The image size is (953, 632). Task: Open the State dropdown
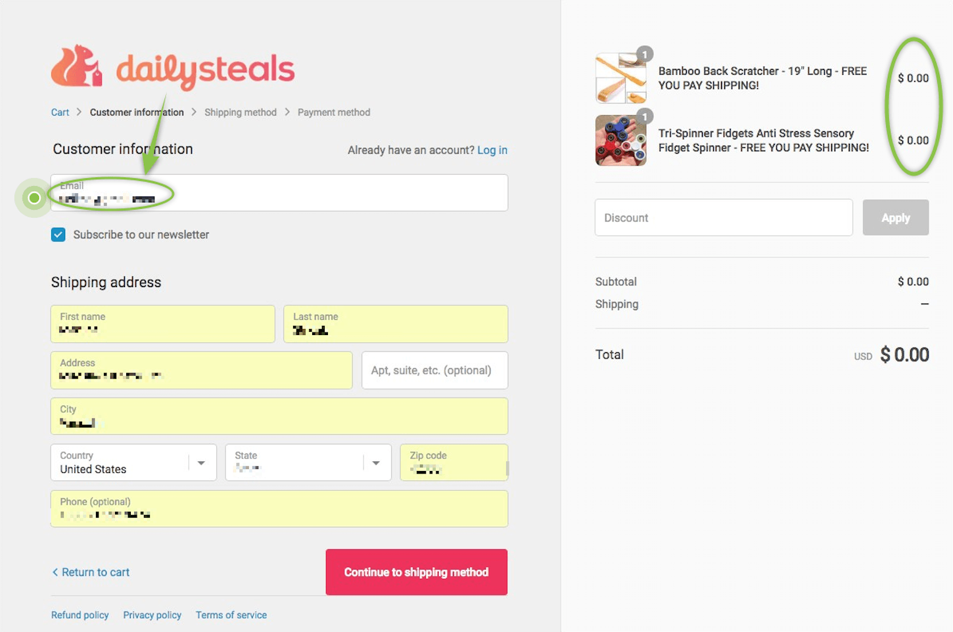point(308,463)
